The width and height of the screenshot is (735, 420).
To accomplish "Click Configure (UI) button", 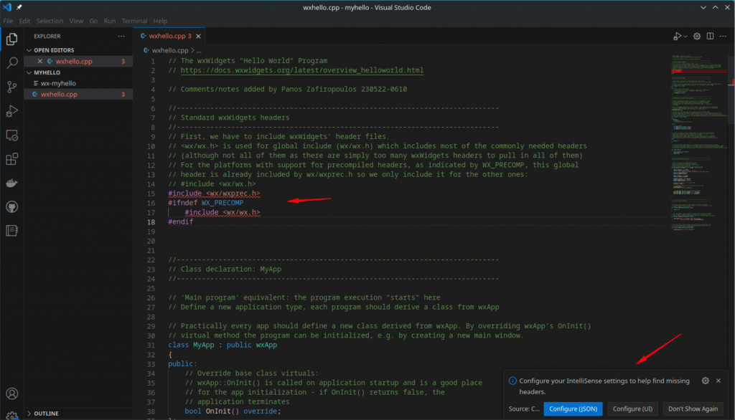I will [x=632, y=409].
